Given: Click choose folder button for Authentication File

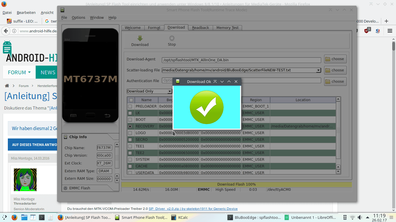Looking at the screenshot, I should click(x=335, y=82).
